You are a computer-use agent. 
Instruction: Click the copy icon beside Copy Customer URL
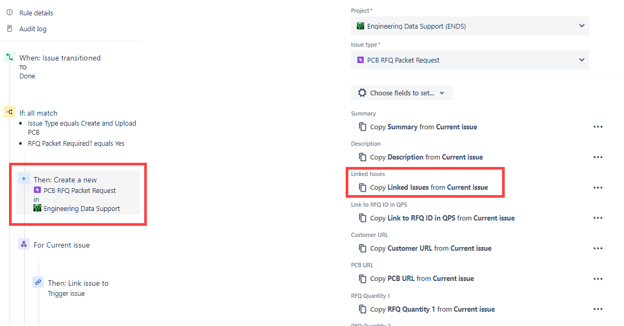pyautogui.click(x=363, y=249)
